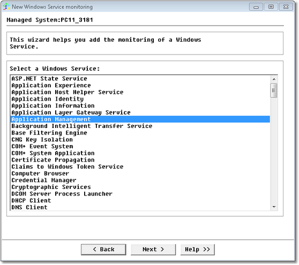Open the Help >> panel
Screen dimensions: 299x265
pos(198,249)
